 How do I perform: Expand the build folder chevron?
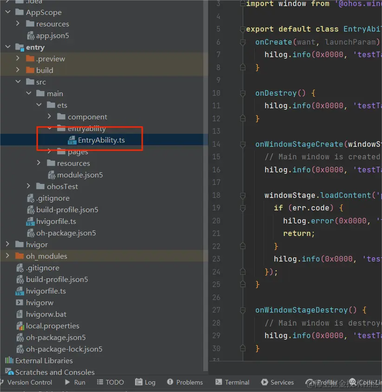[x=18, y=70]
